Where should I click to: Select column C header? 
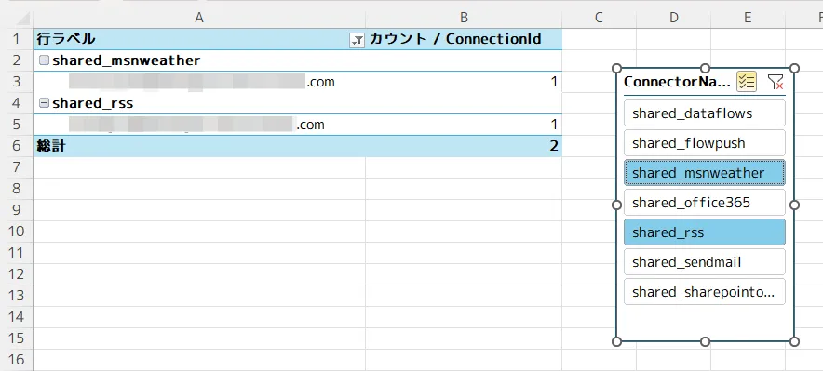click(599, 18)
